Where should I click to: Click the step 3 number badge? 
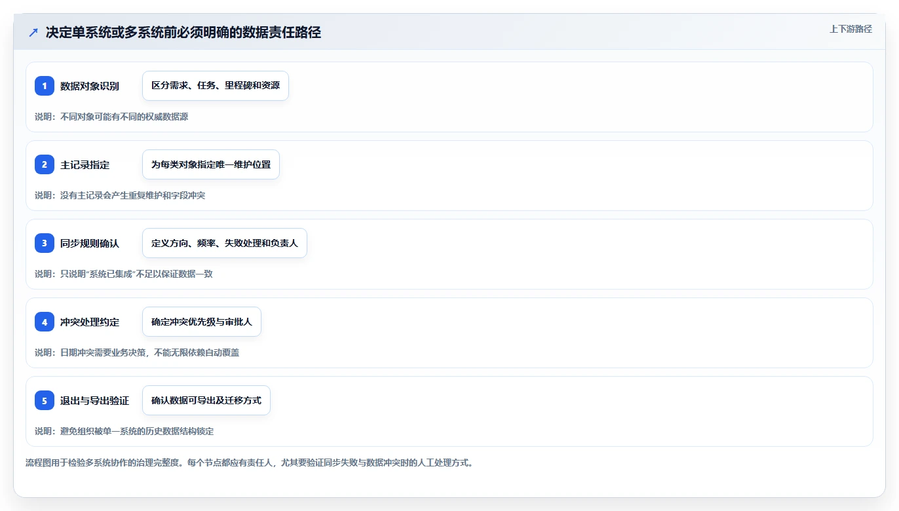pyautogui.click(x=45, y=243)
